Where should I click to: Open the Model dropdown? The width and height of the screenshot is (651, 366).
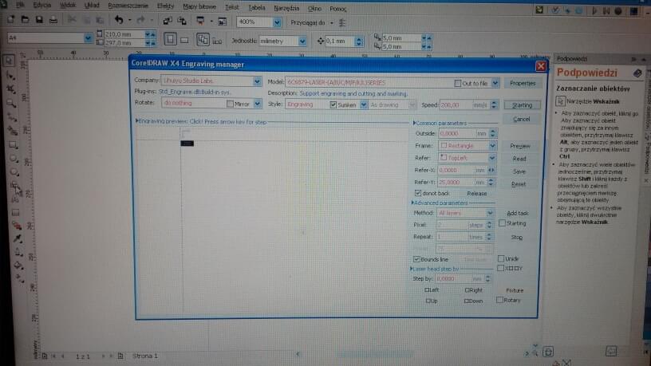495,83
